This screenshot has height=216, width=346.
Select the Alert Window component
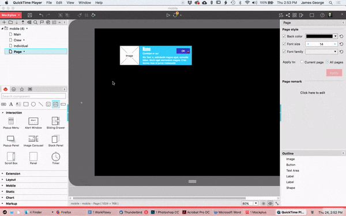tap(33, 123)
